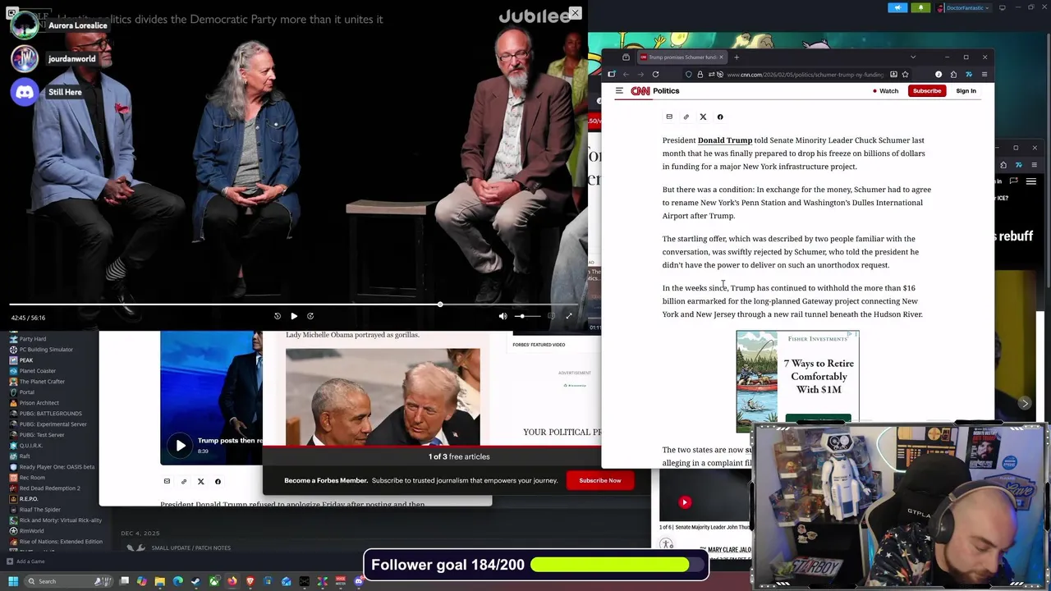
Task: Skip forward in the Jubilee video
Action: point(310,316)
